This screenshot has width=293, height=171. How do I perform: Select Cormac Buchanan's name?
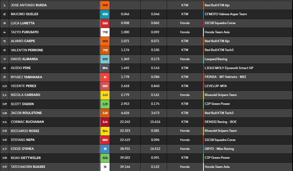27,122
